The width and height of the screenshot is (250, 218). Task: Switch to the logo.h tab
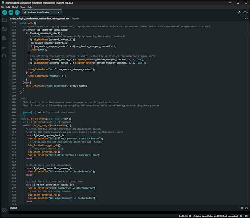click(75, 18)
